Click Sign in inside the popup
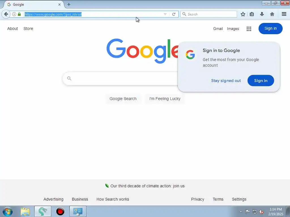This screenshot has height=217, width=290. 261,81
